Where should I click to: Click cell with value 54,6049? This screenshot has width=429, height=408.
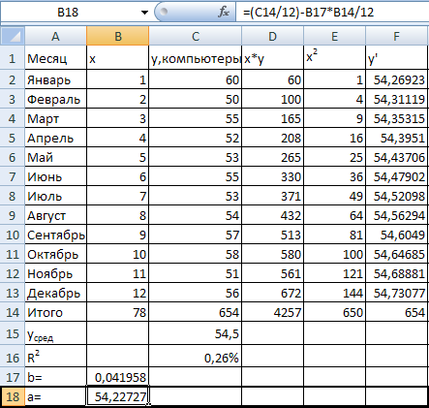click(x=397, y=235)
